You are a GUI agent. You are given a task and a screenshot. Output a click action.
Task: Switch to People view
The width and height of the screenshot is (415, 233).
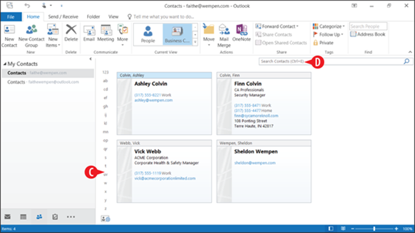point(148,34)
